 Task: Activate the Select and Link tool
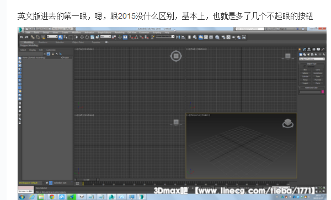(x=33, y=37)
